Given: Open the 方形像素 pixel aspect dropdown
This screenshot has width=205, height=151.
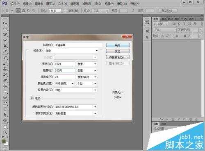Looking at the screenshot, I should pyautogui.click(x=75, y=113).
